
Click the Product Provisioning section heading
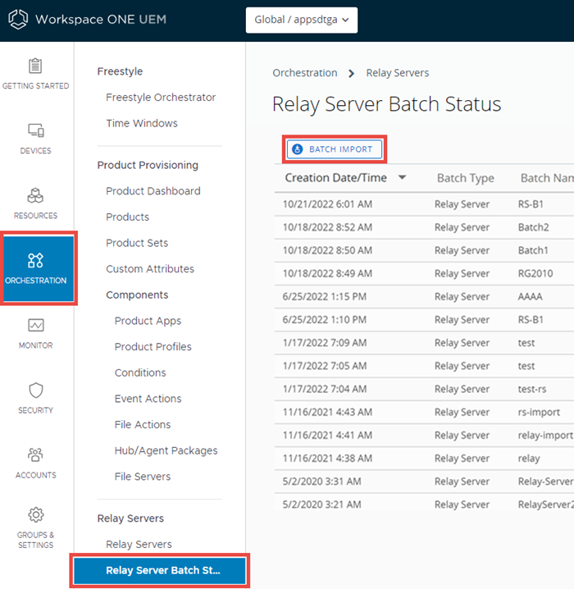148,165
